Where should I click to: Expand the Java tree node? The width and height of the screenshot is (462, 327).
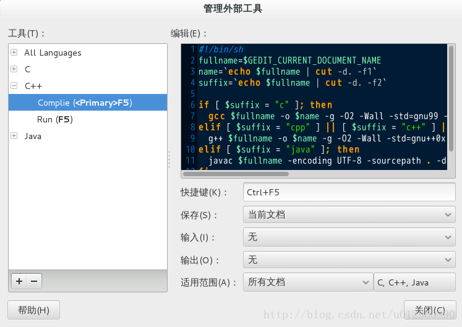point(14,136)
